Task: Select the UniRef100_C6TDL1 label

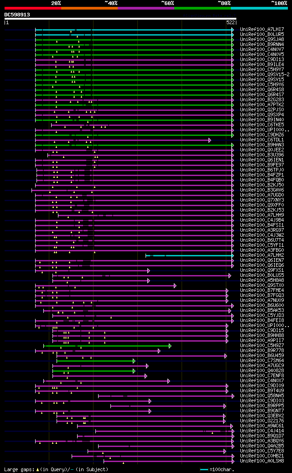Action: (x=262, y=140)
